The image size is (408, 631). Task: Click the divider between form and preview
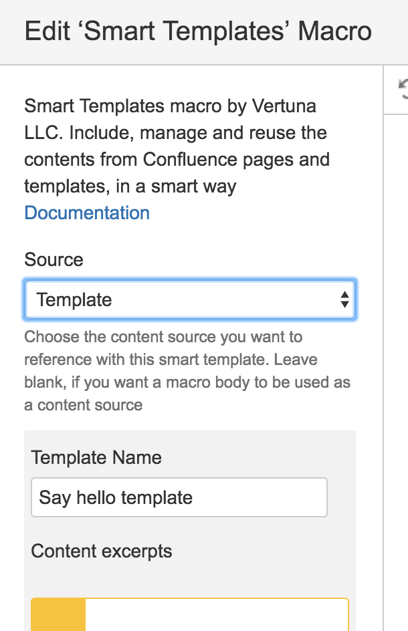pyautogui.click(x=383, y=346)
